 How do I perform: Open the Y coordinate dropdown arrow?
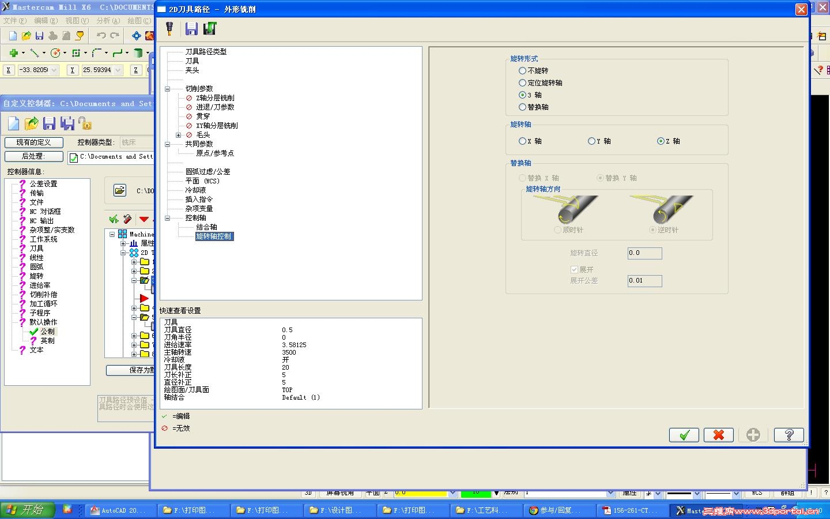tap(118, 70)
